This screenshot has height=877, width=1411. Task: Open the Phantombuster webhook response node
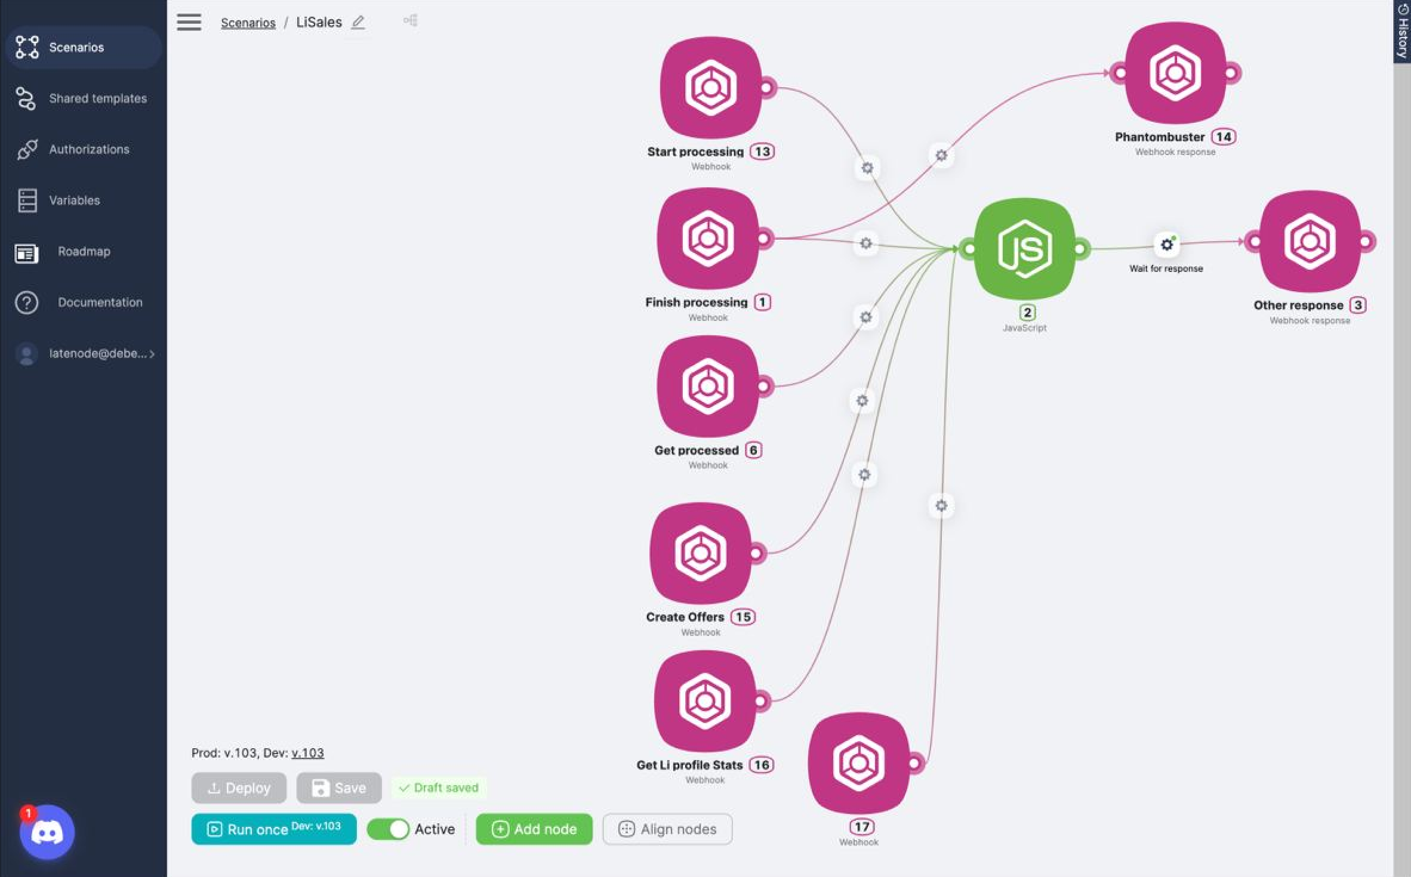click(1175, 73)
